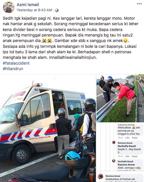Click Ramona Anwar's small avatar near darjah 3 comment
The height and width of the screenshot is (182, 144).
(x=114, y=142)
